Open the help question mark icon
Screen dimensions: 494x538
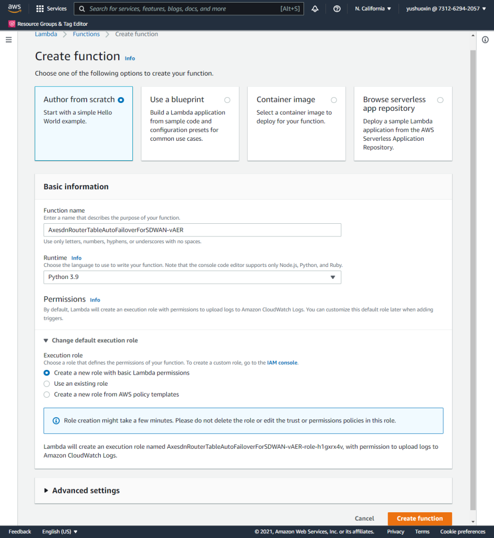[337, 8]
